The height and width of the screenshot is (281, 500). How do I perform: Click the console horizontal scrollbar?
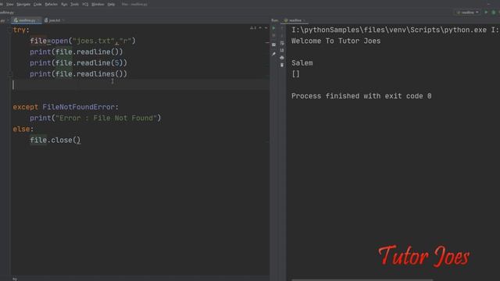point(362,279)
